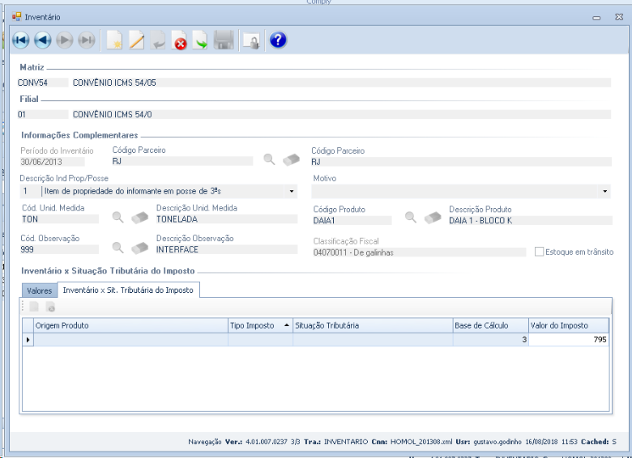The height and width of the screenshot is (458, 632).
Task: Edit the current record with pencil icon
Action: 137,40
